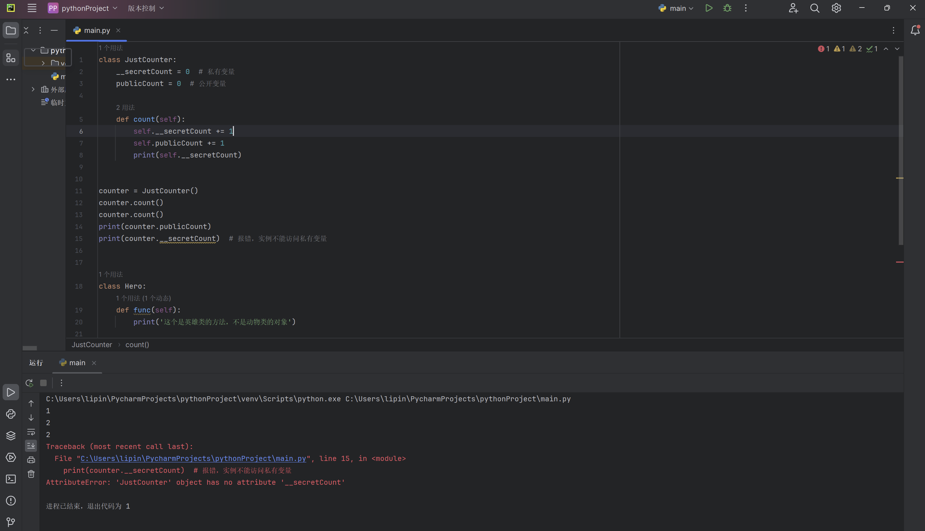Click the underlined __secretCount on line 15
The height and width of the screenshot is (531, 925).
(188, 238)
